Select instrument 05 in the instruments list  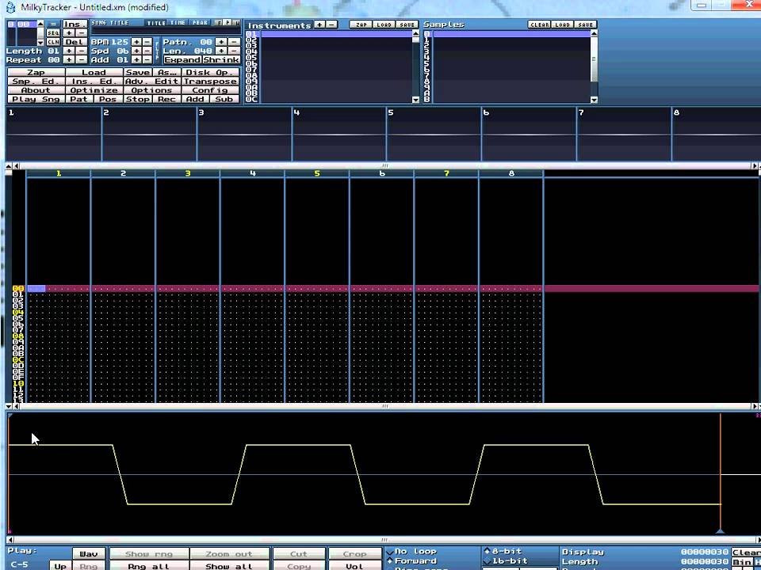coord(330,58)
